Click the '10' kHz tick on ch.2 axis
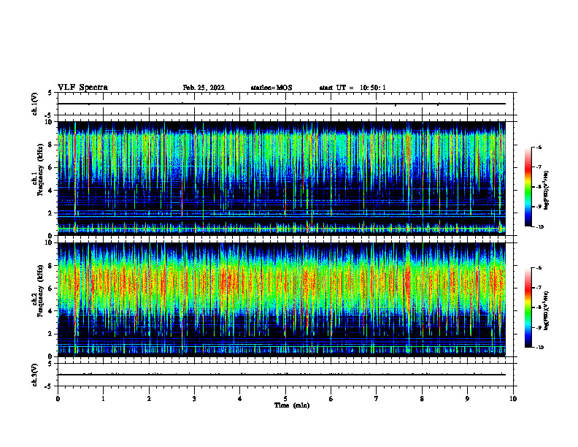 (49, 242)
